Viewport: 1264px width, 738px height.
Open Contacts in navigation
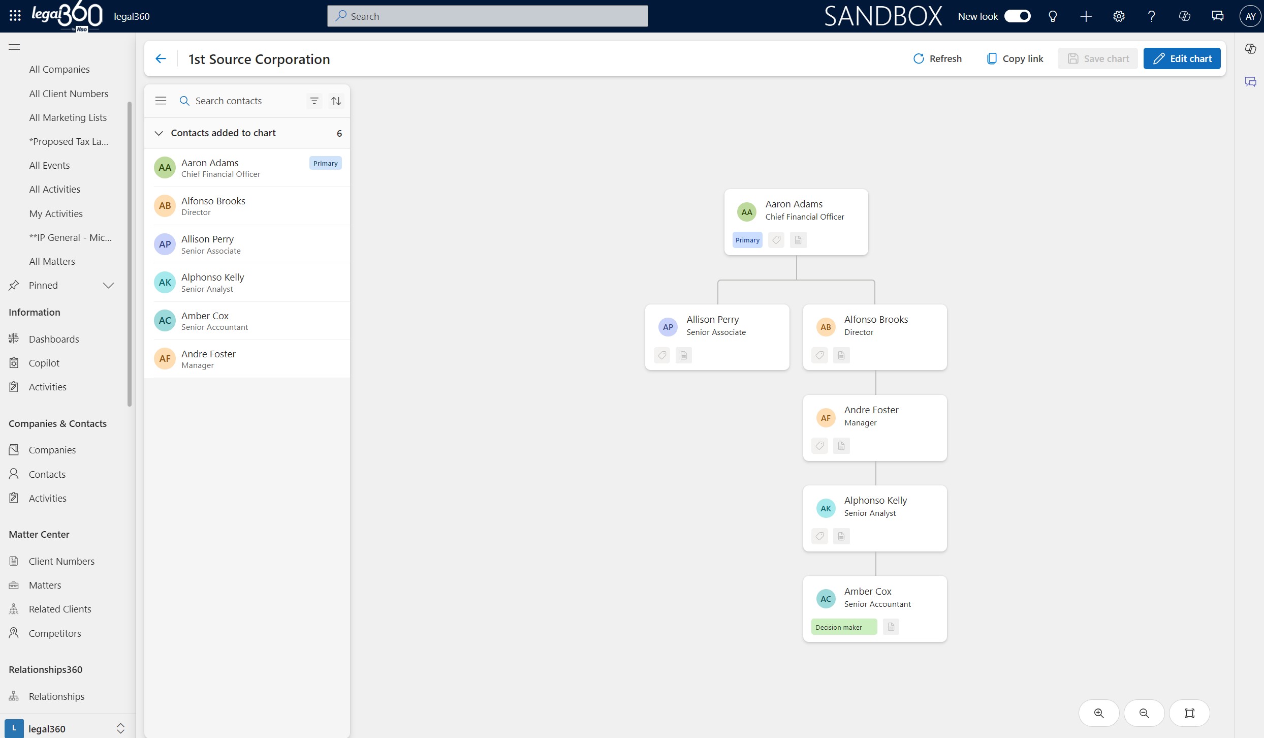47,474
